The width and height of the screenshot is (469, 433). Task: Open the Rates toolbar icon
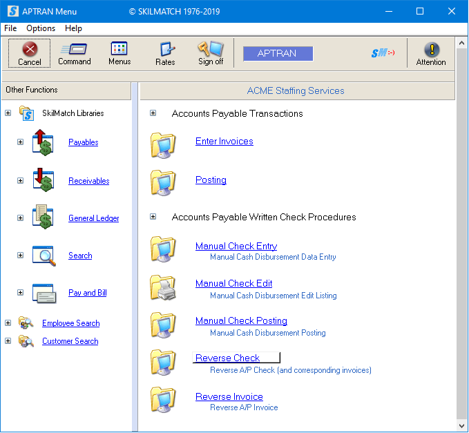pyautogui.click(x=167, y=49)
